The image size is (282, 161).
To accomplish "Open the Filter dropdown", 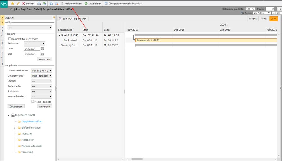I will (30, 28).
